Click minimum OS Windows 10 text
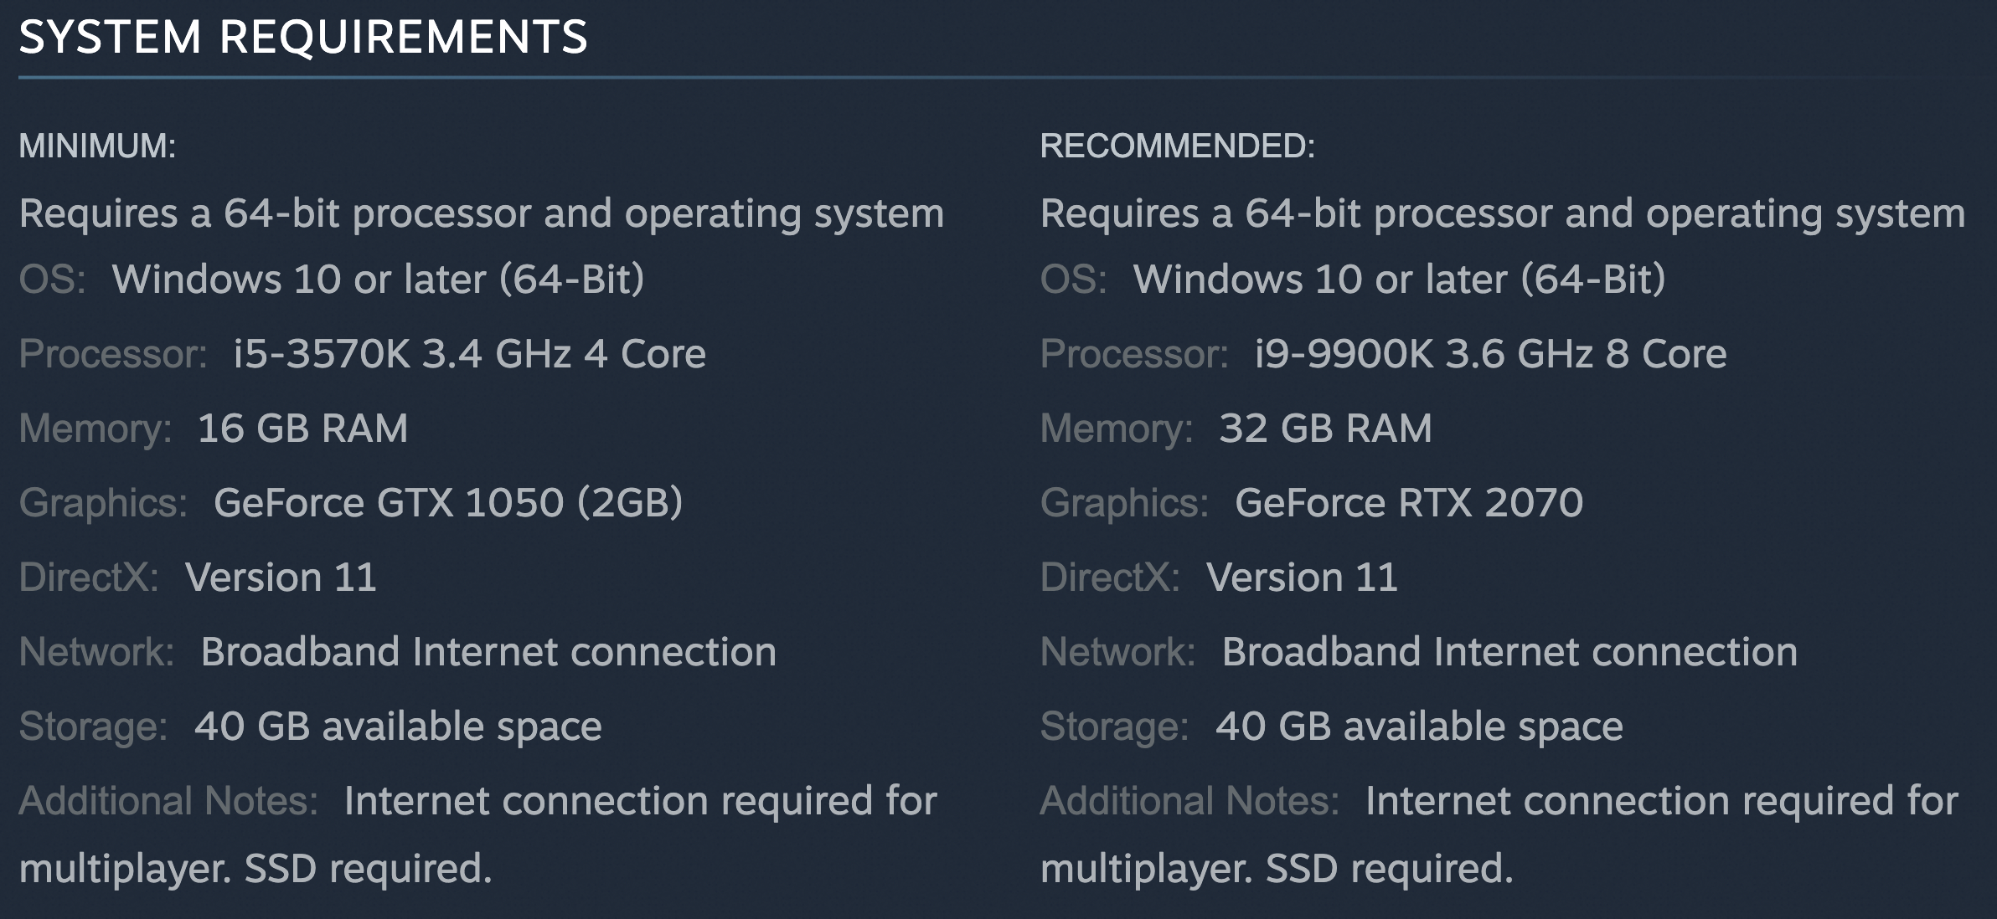 [378, 279]
